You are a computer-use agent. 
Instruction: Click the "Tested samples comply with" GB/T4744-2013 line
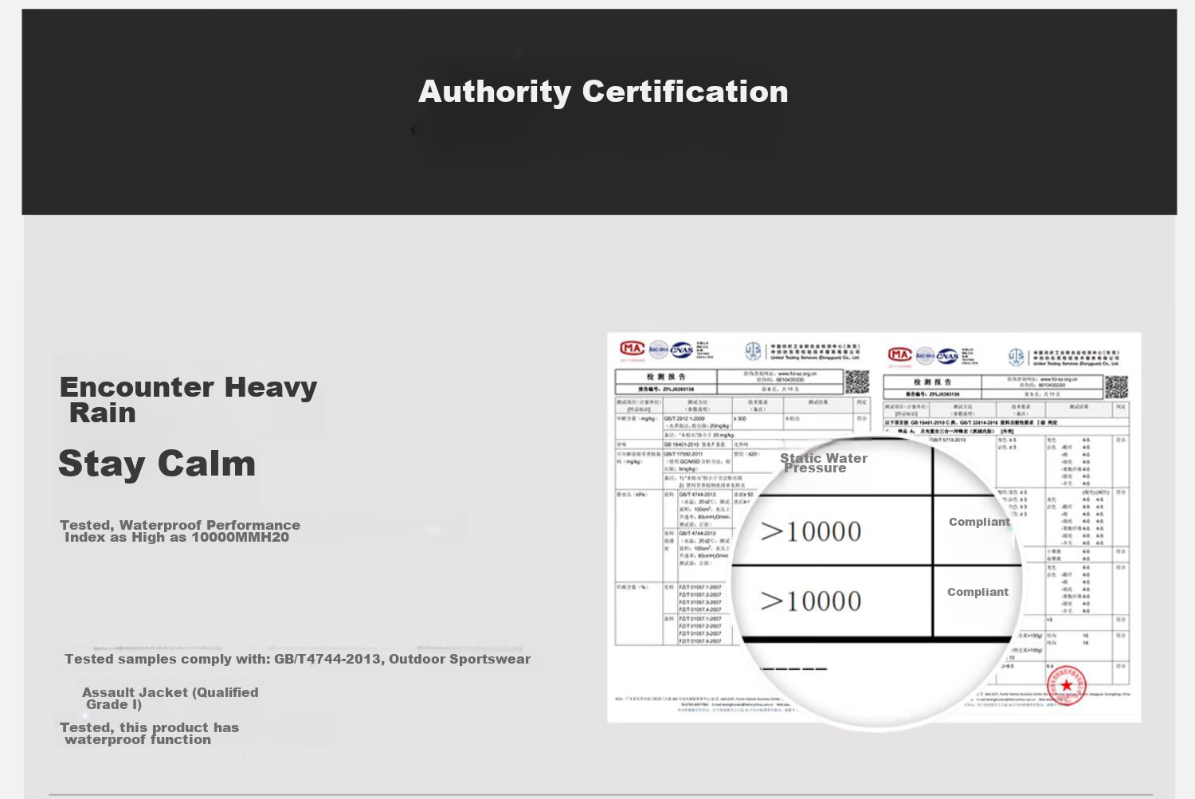pos(297,659)
